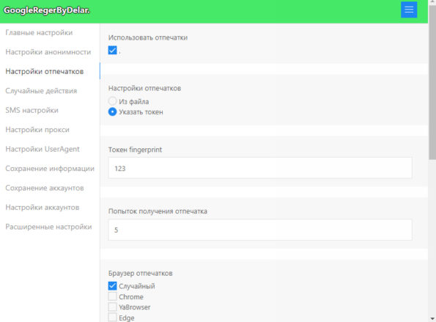Image resolution: width=436 pixels, height=322 pixels.
Task: Open Расширенные настройки
Action: pyautogui.click(x=48, y=227)
